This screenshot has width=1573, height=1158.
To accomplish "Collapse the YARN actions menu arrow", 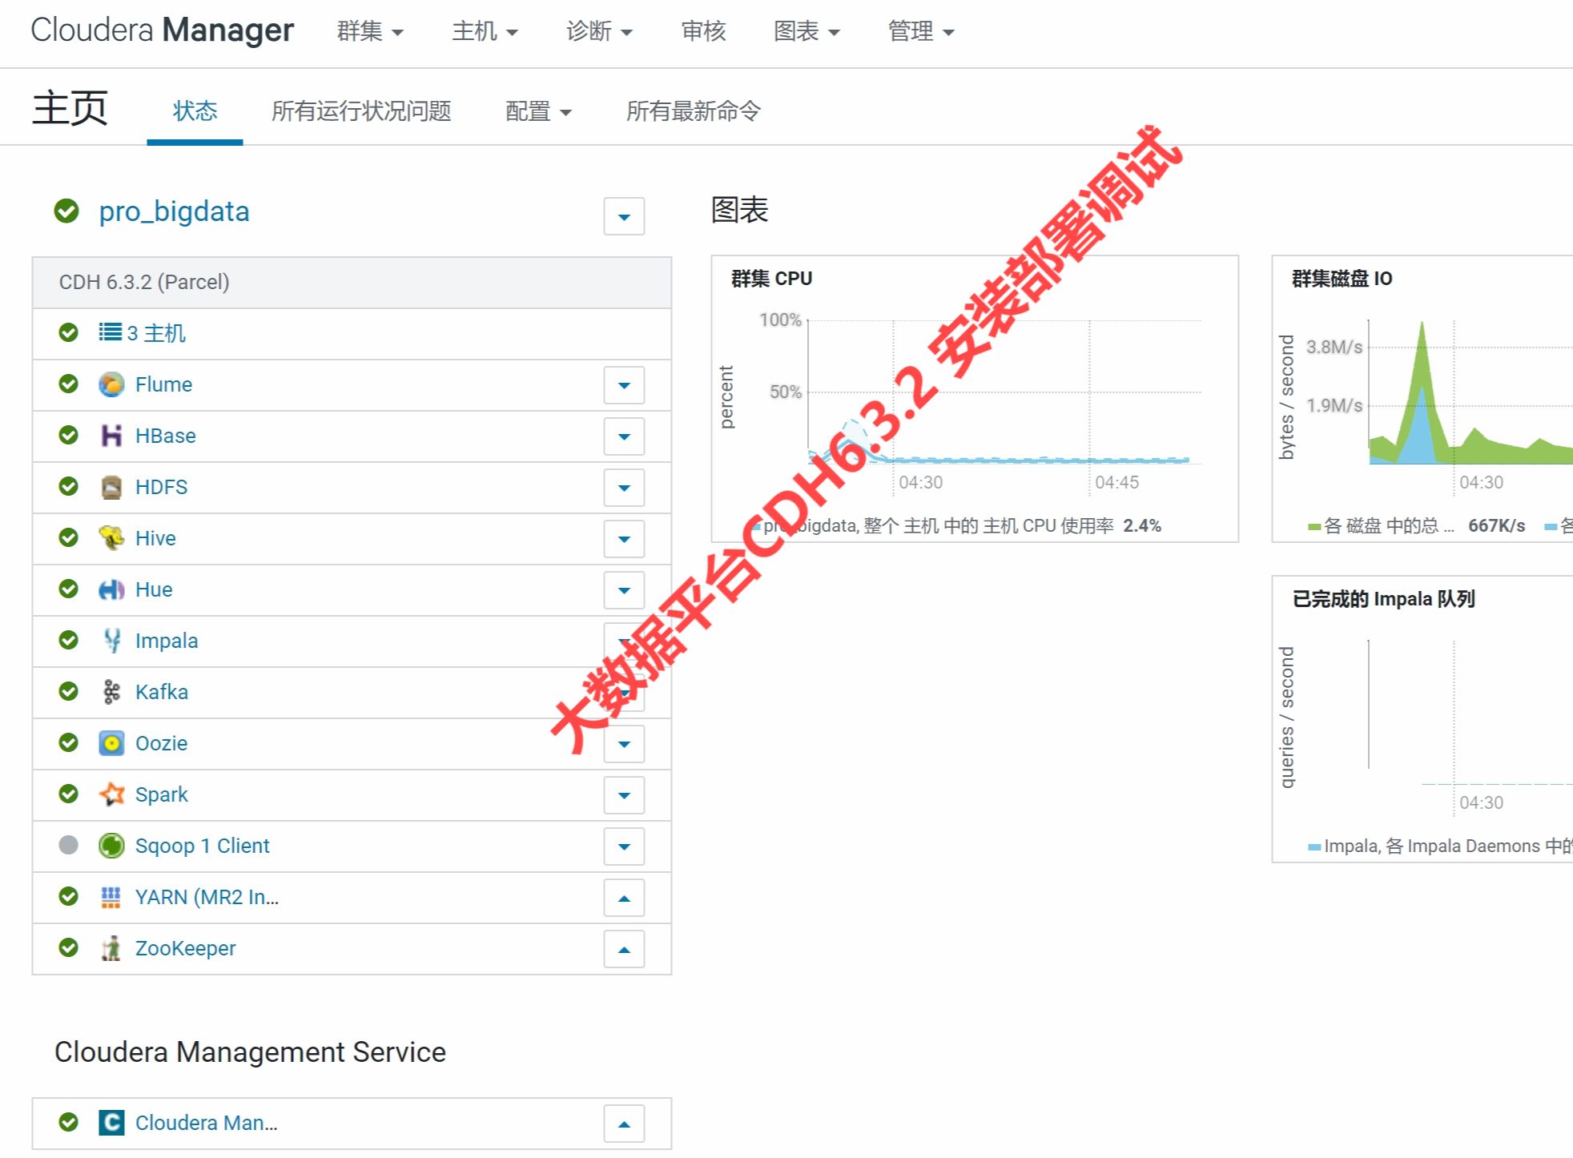I will tap(624, 898).
